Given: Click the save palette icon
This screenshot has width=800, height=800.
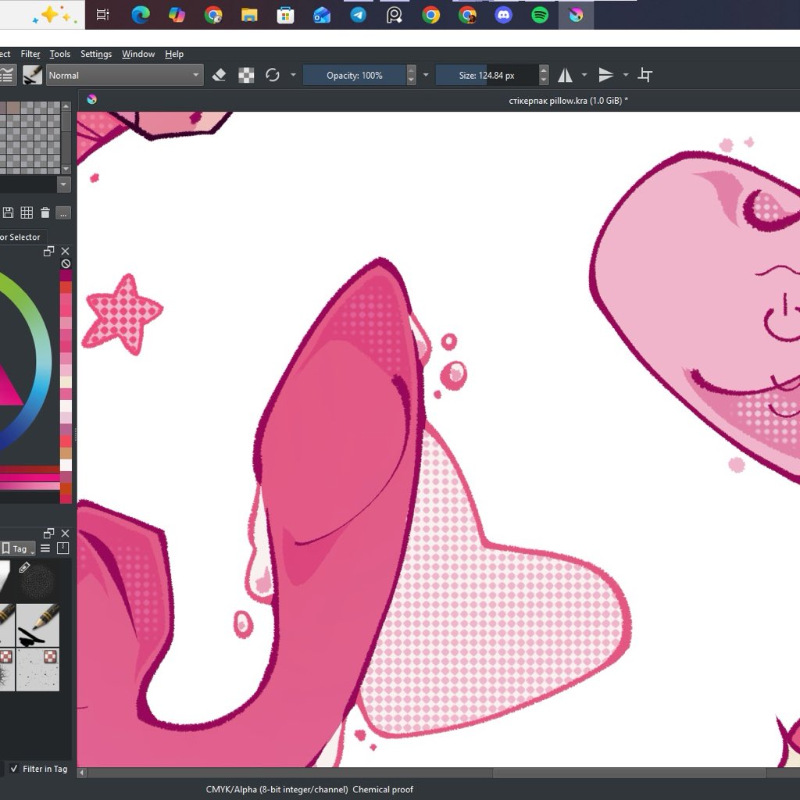Looking at the screenshot, I should point(8,212).
